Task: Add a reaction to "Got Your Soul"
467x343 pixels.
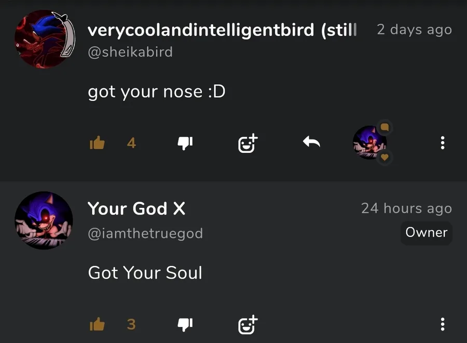Action: [248, 324]
